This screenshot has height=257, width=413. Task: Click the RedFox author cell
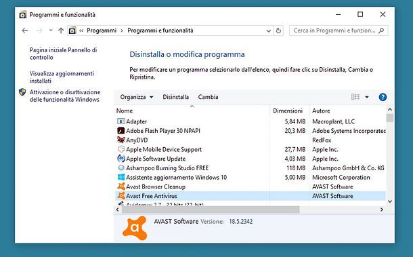pos(322,140)
